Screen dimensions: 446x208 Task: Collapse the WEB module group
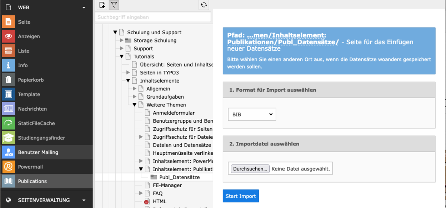[x=84, y=7]
